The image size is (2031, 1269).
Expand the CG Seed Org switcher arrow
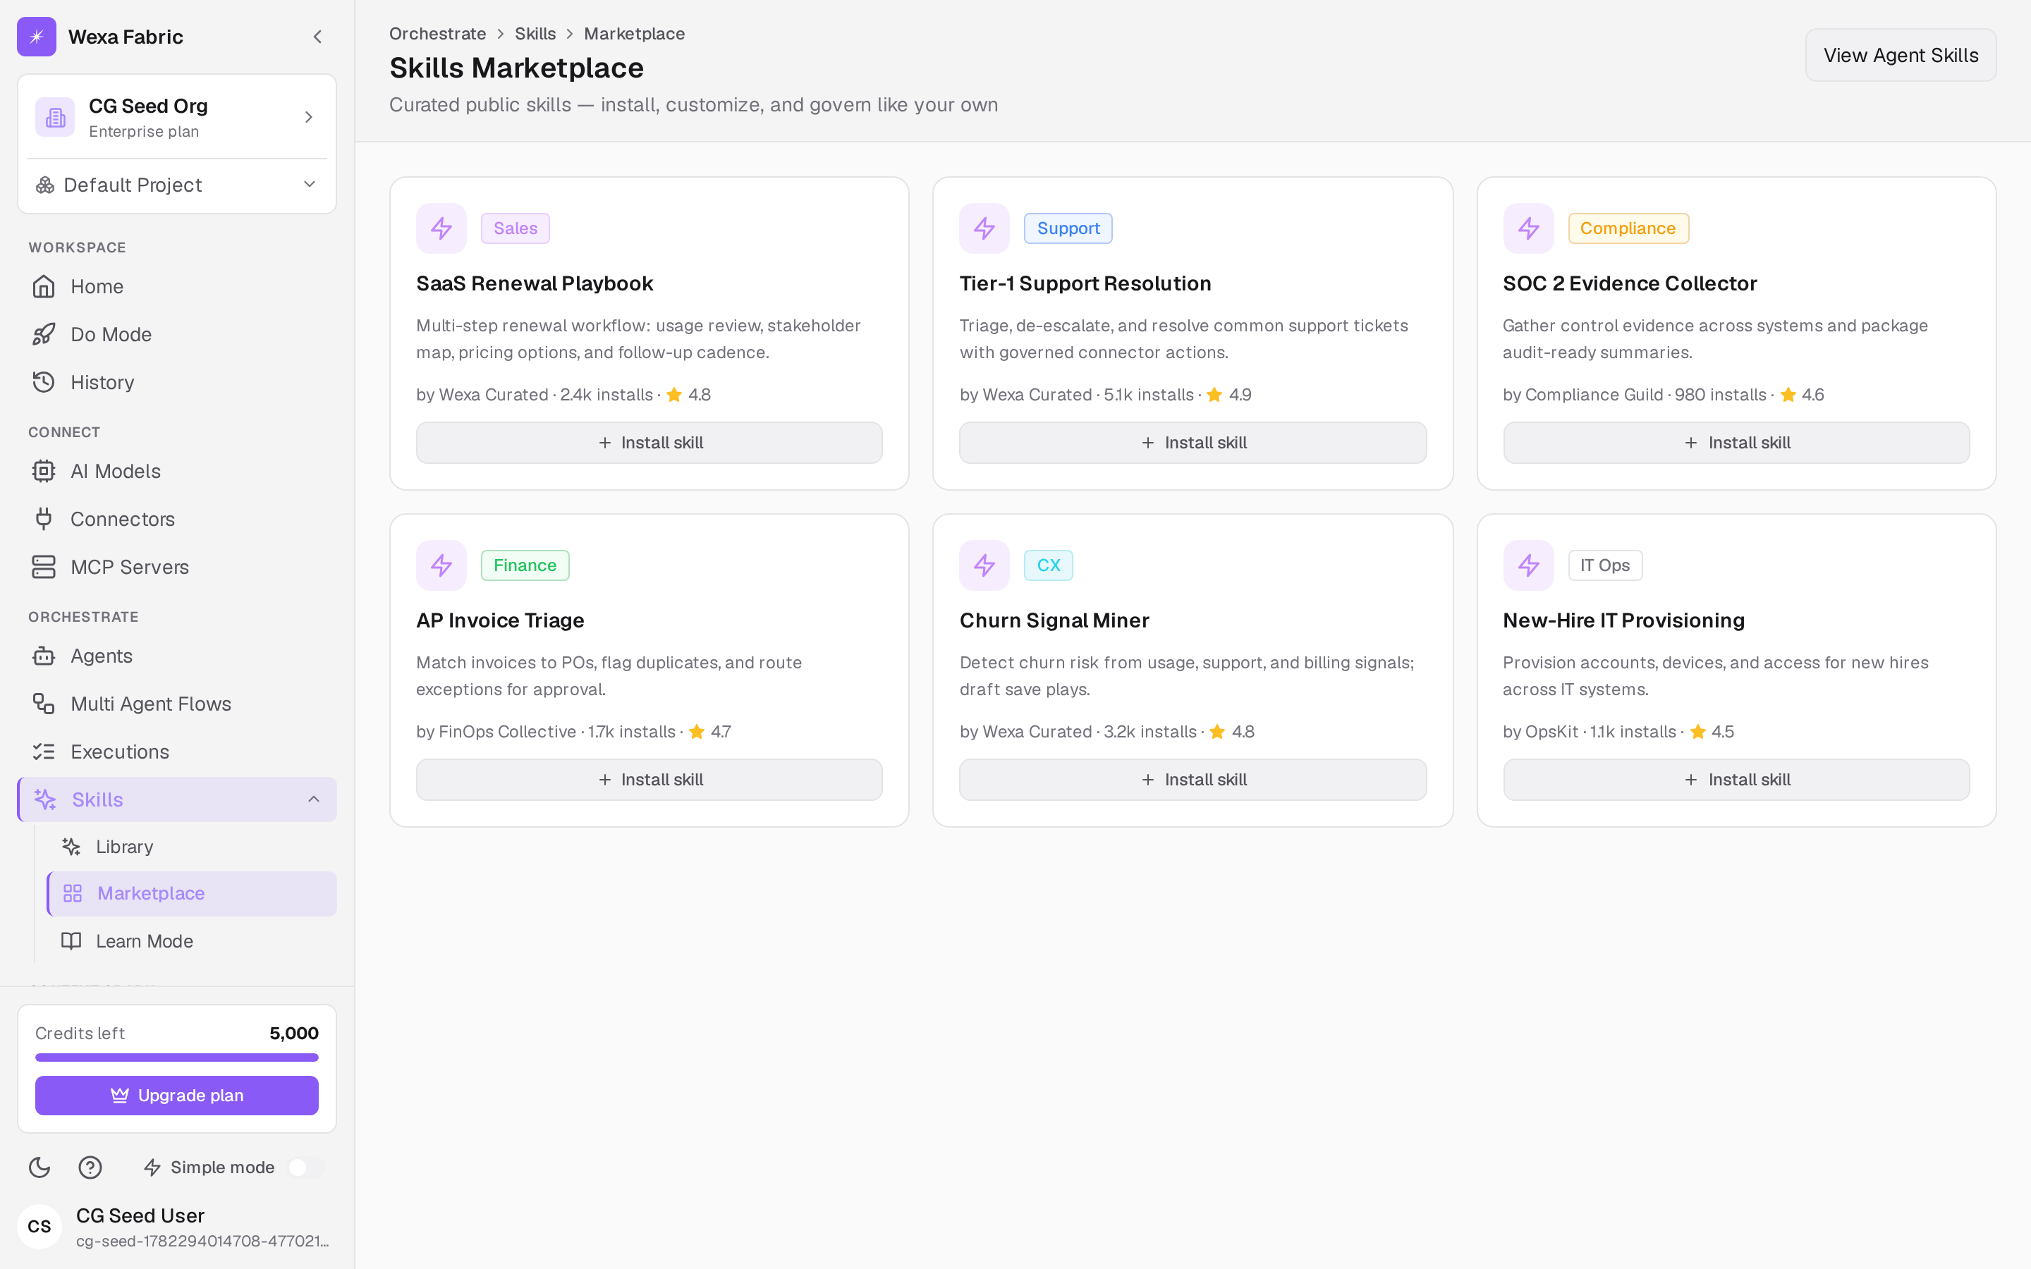tap(309, 116)
